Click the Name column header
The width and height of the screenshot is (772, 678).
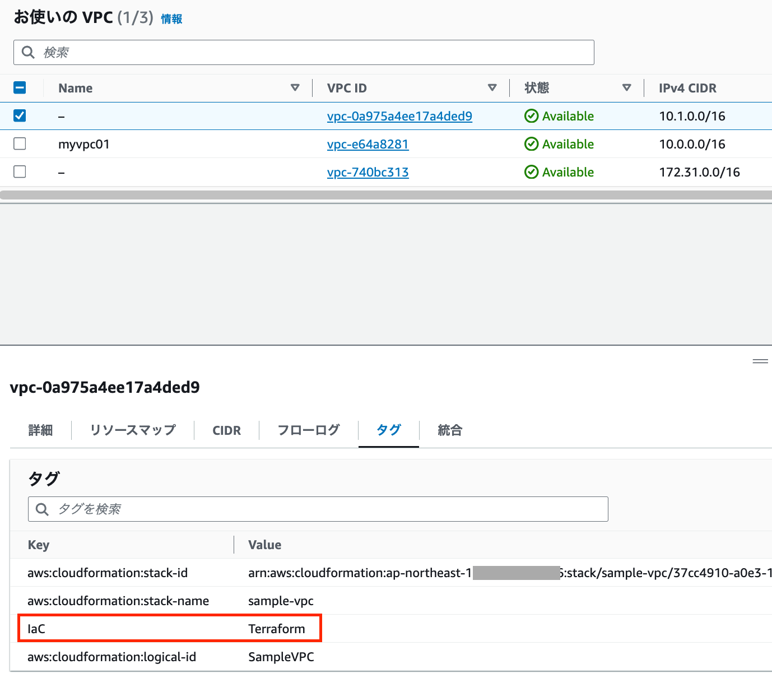click(x=76, y=88)
